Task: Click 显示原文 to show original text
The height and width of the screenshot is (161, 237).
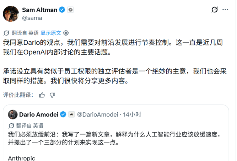Action: pos(51,33)
